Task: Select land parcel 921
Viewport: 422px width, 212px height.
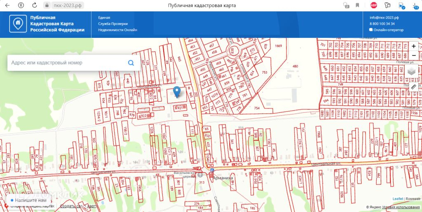Action: [180, 108]
